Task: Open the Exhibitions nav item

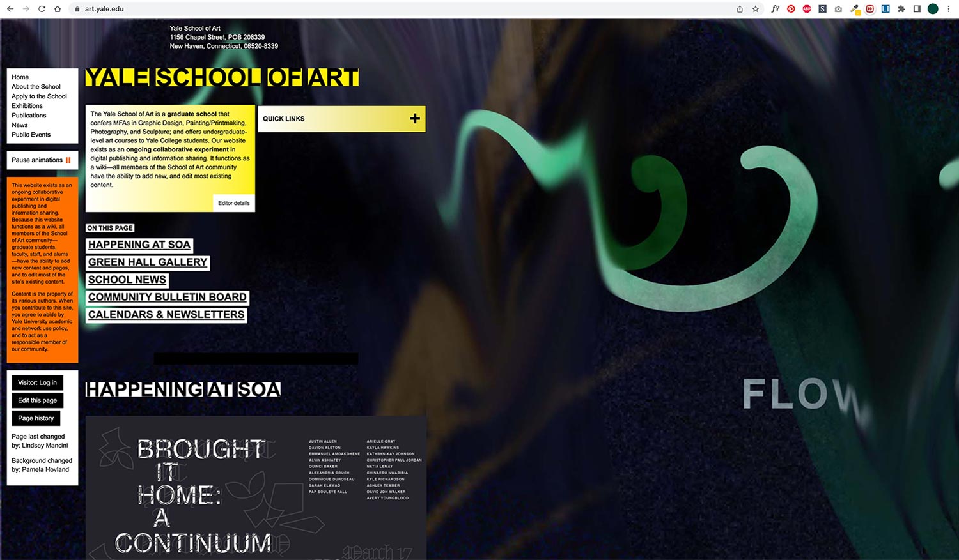Action: coord(27,106)
